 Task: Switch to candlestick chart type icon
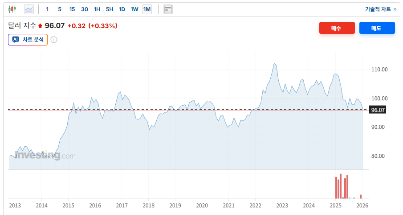12,9
